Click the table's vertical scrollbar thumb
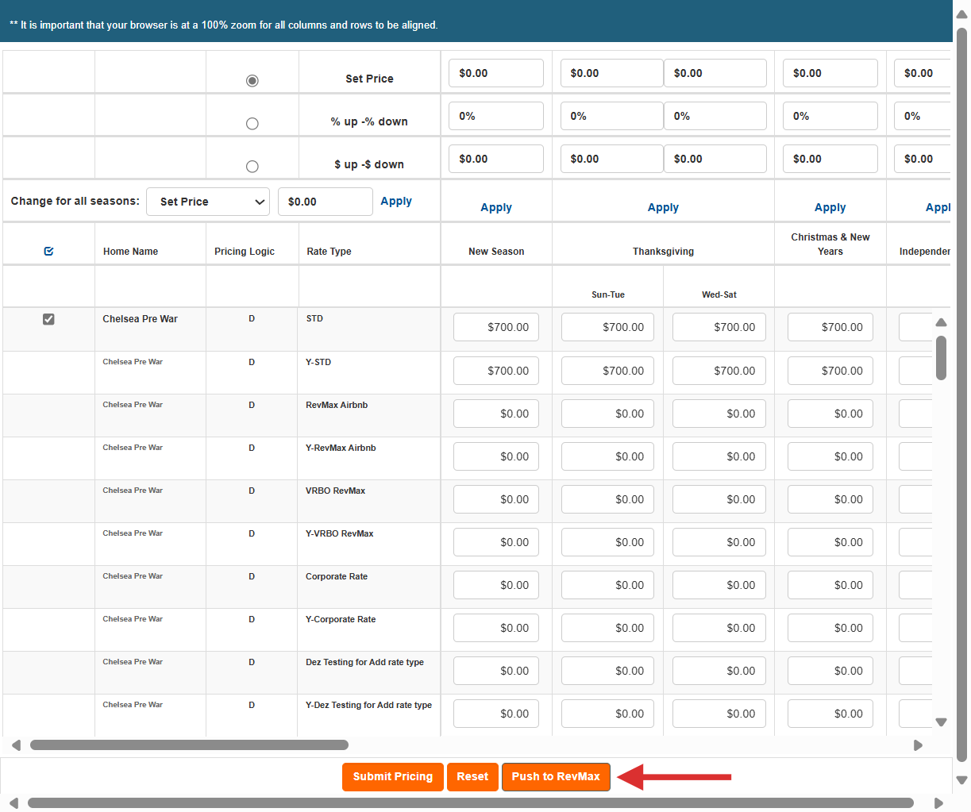Image resolution: width=971 pixels, height=812 pixels. tap(942, 358)
